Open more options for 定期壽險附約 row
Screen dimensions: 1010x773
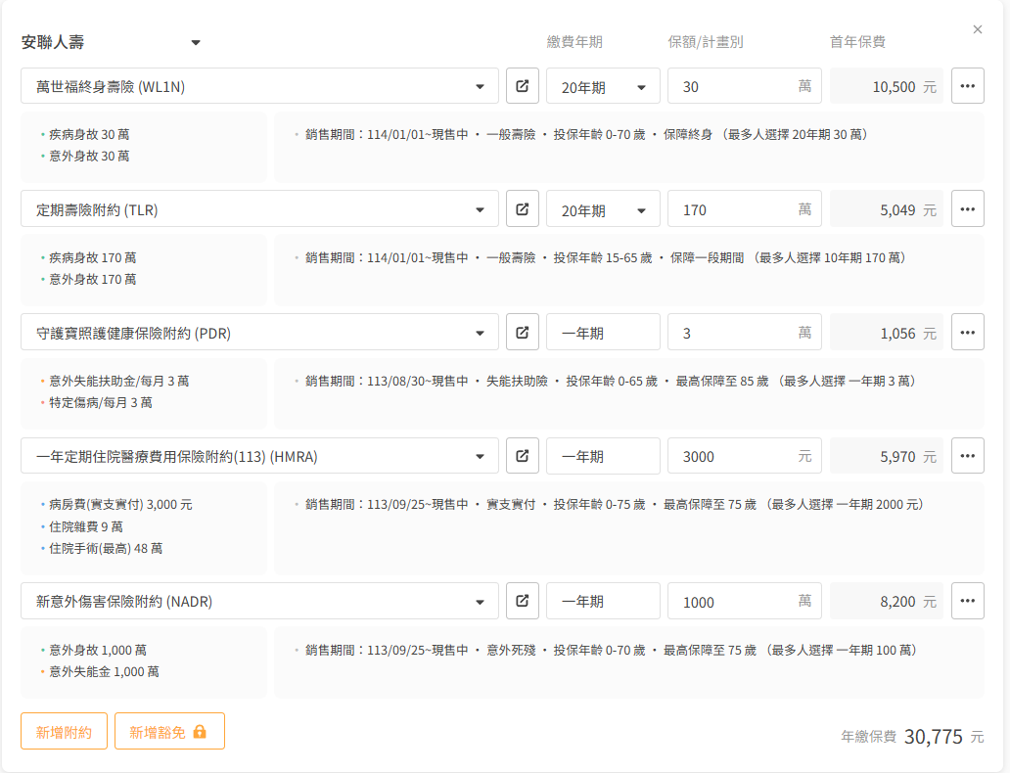967,209
